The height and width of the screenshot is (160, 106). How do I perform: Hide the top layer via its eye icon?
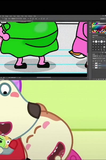(x=93, y=63)
